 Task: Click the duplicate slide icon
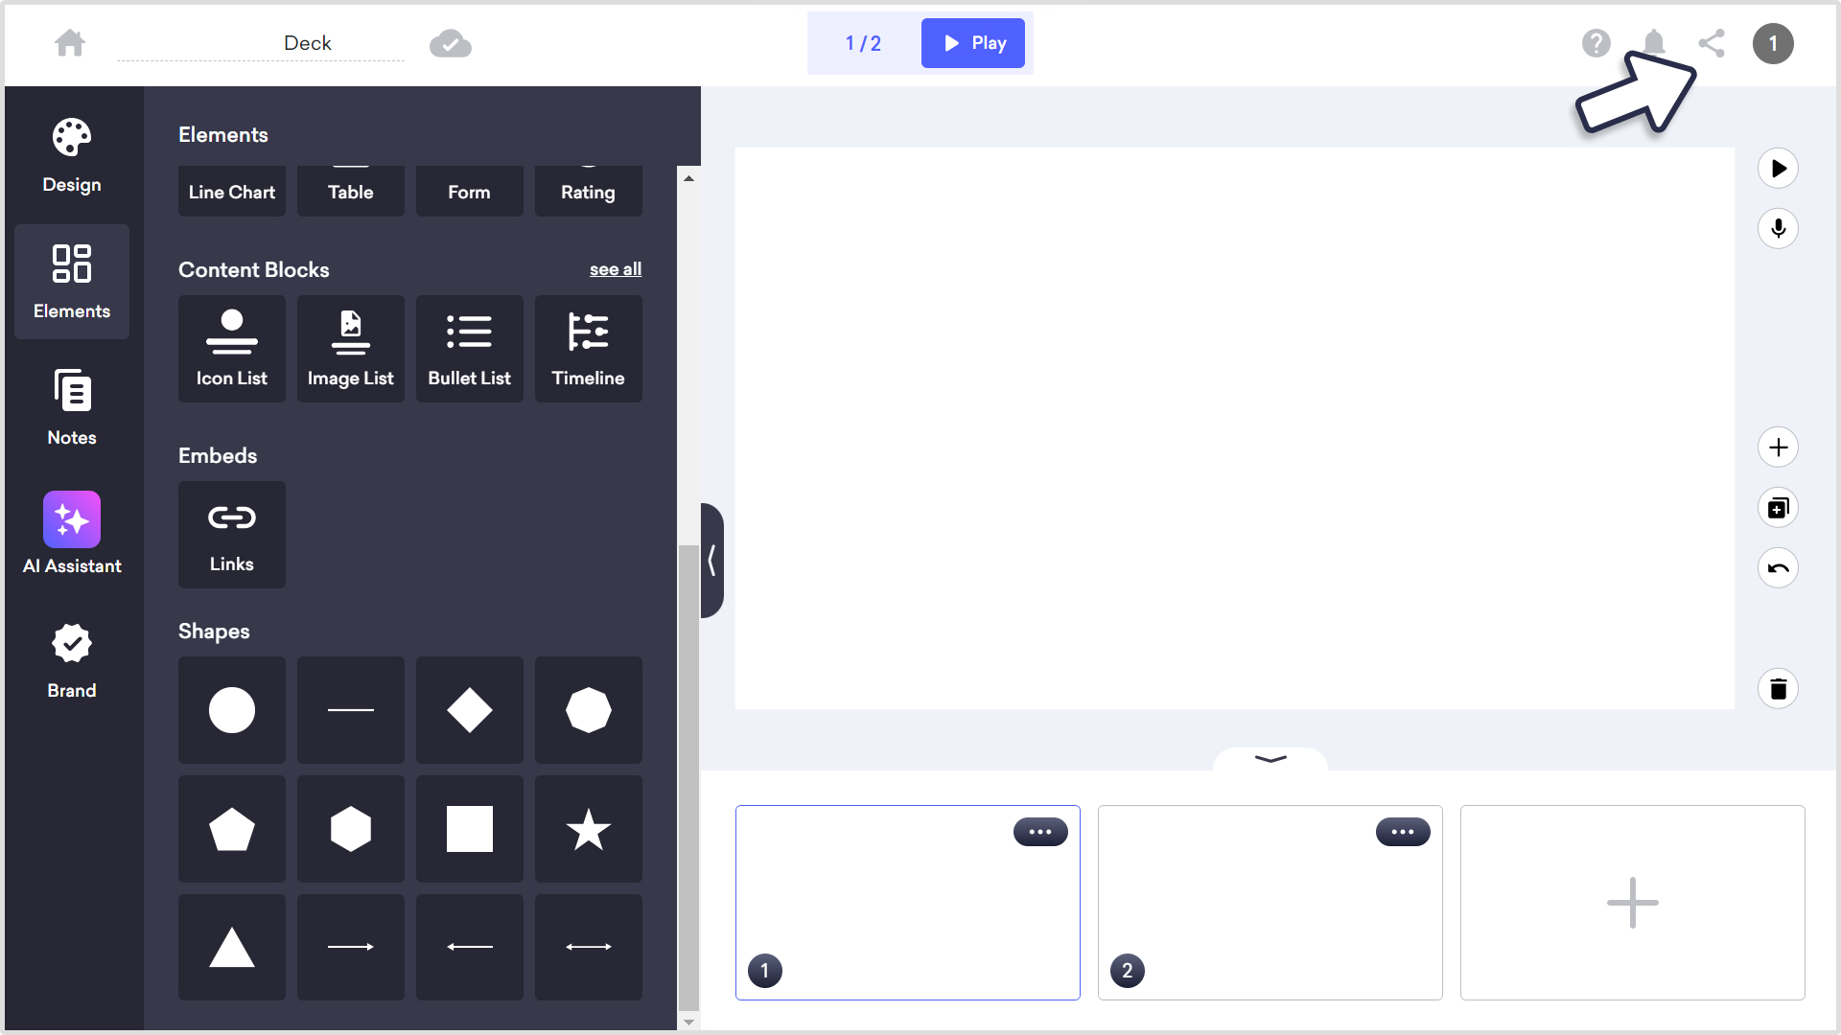[x=1779, y=507]
